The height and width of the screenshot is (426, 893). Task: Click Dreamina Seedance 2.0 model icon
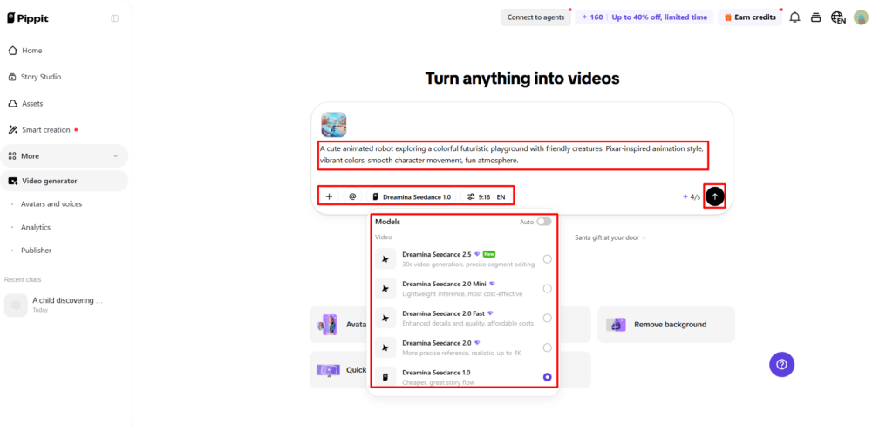point(385,348)
